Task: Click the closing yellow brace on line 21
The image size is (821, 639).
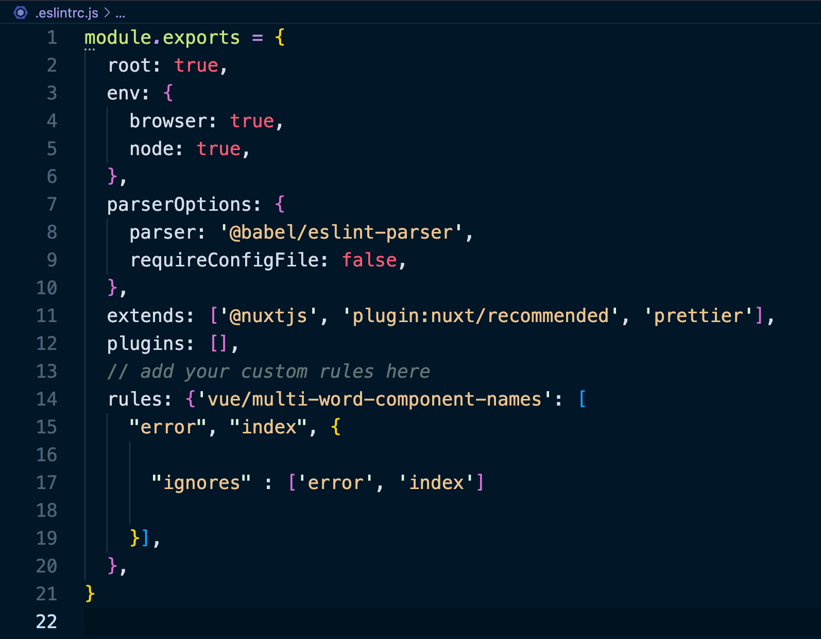Action: tap(90, 594)
